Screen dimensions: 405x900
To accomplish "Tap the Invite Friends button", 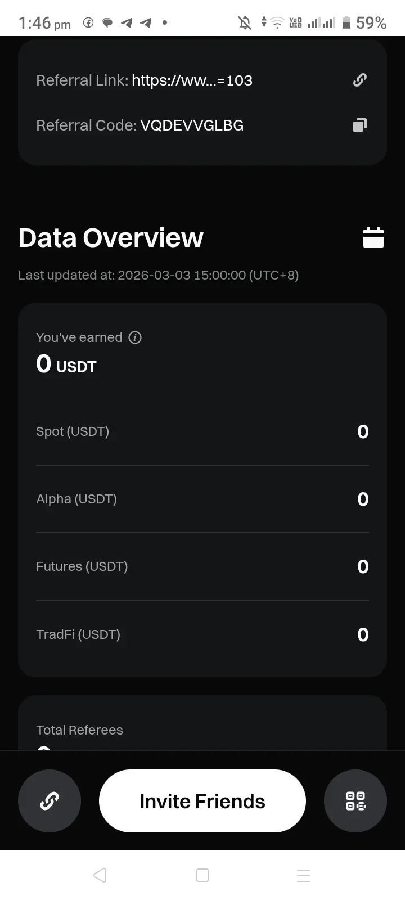I will 202,801.
